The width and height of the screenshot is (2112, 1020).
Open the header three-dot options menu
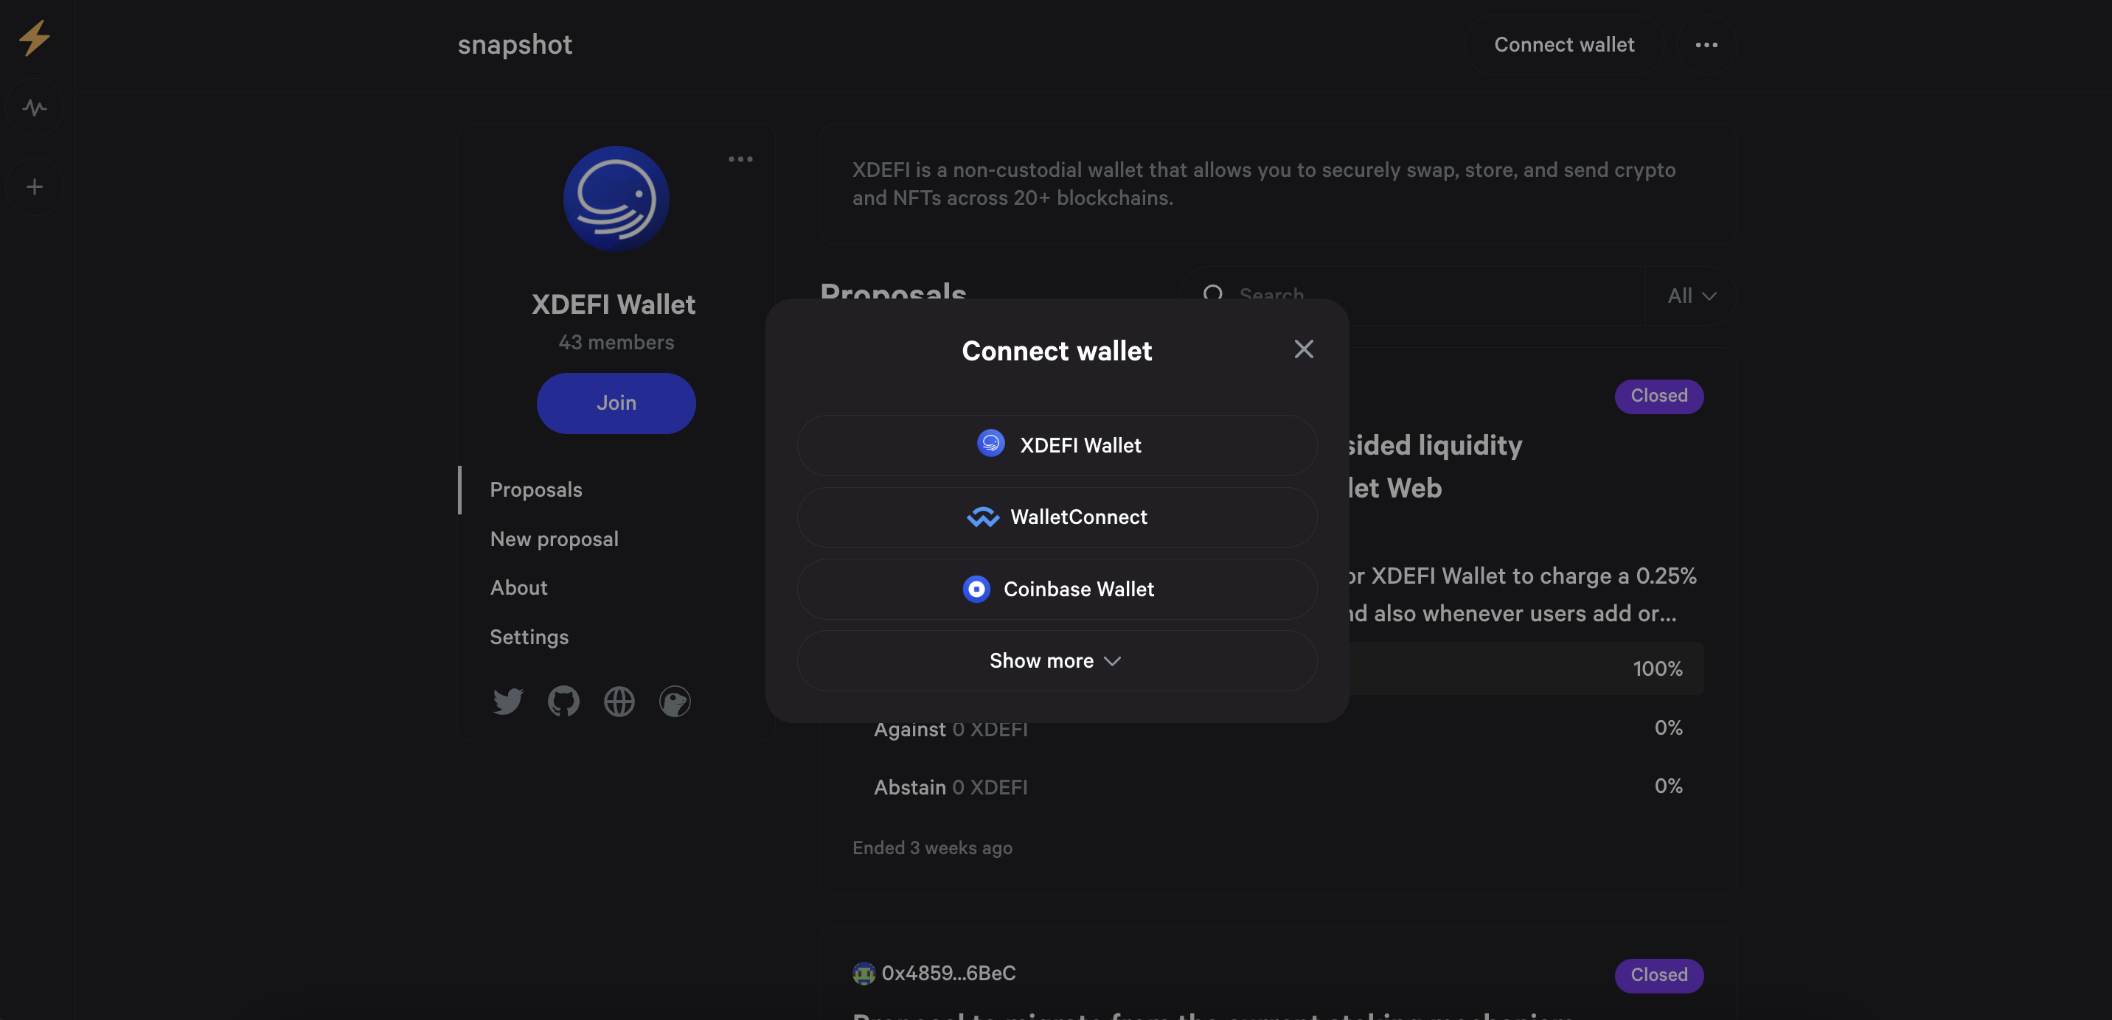[x=1706, y=45]
